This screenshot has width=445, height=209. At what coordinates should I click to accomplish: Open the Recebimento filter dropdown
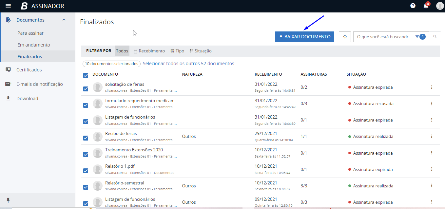149,51
